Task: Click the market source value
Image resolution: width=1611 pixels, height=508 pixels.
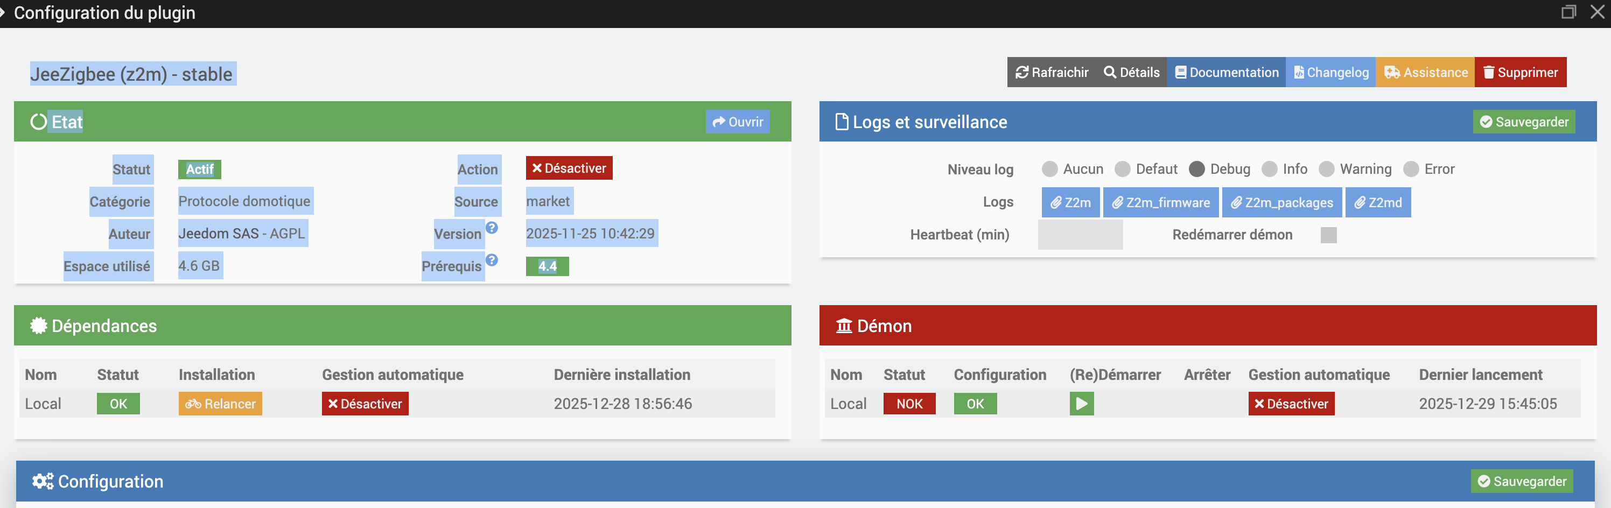Action: (548, 201)
